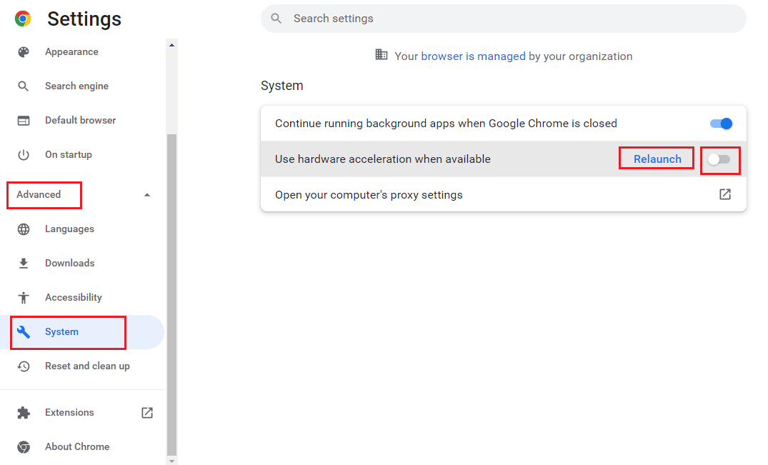
Task: Click the Accessibility person icon
Action: tap(24, 298)
